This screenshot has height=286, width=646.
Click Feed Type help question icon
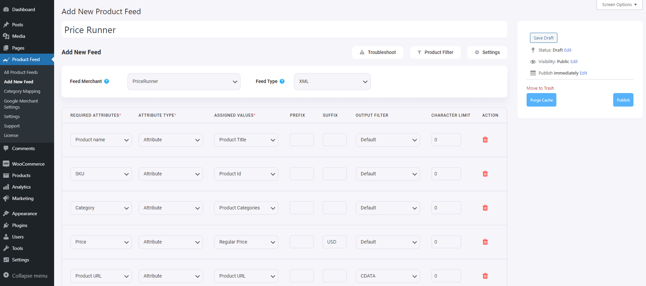[x=282, y=81]
